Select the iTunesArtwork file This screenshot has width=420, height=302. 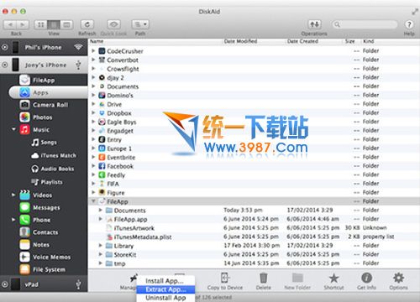(x=254, y=228)
